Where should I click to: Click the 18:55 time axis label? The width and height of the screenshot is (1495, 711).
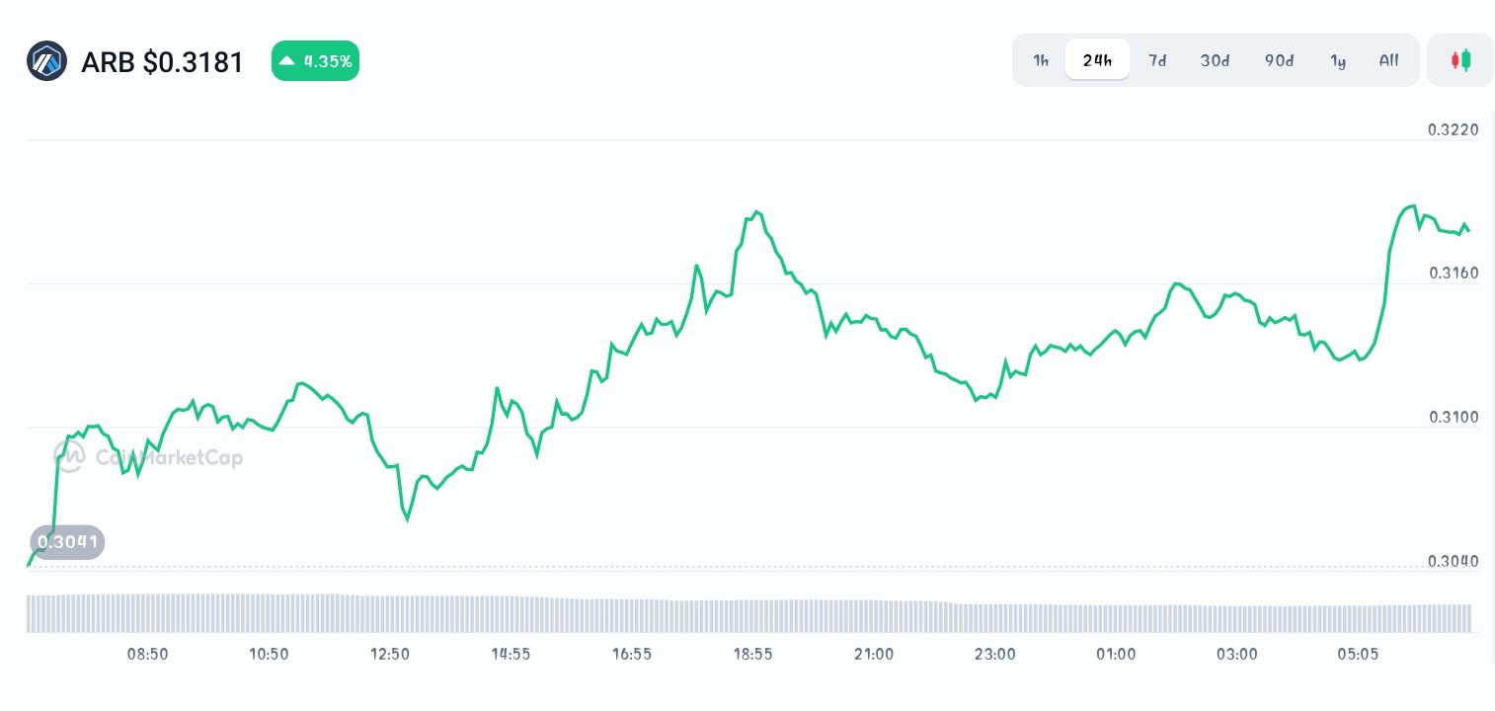coord(752,654)
